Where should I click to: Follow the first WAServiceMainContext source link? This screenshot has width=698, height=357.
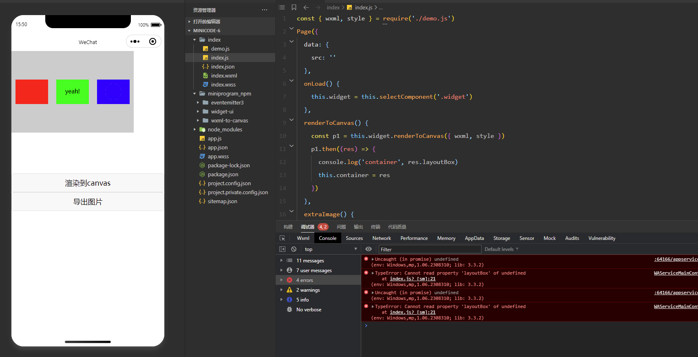676,273
